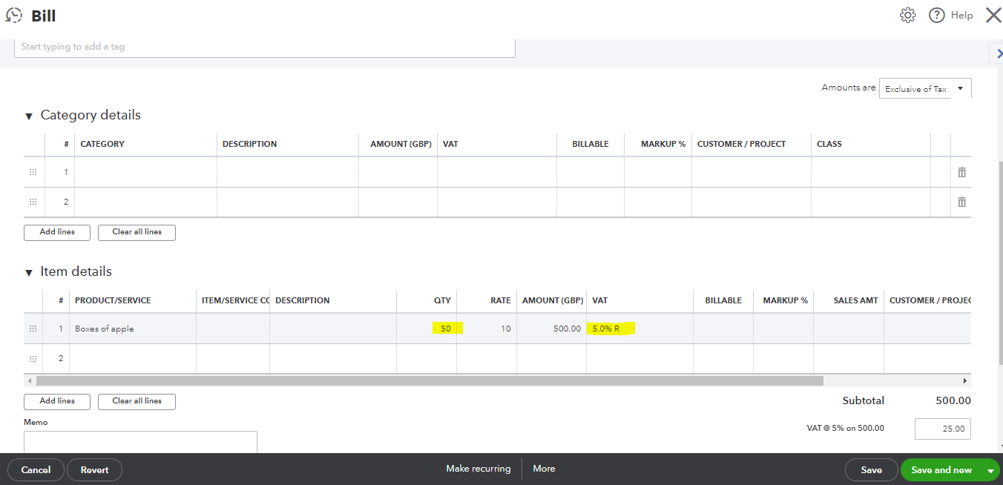Click class cell of category line 1
Image resolution: width=1003 pixels, height=485 pixels.
[870, 172]
